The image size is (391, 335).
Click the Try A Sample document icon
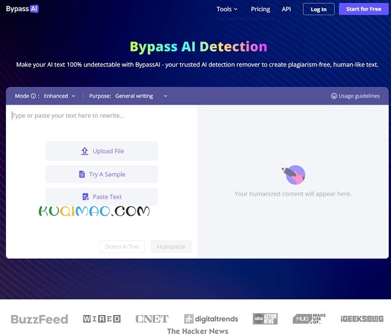(82, 174)
